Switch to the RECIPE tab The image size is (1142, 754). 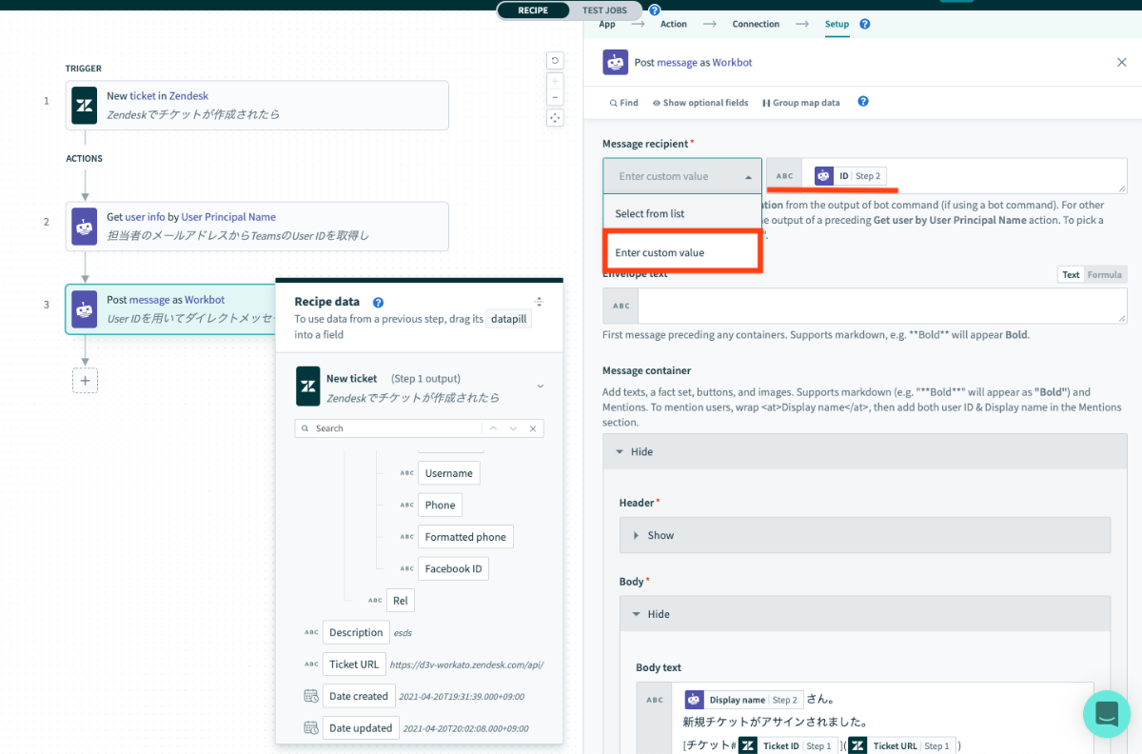tap(533, 10)
